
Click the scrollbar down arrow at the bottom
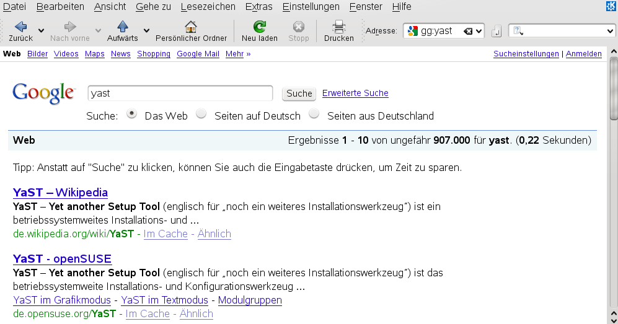click(614, 320)
